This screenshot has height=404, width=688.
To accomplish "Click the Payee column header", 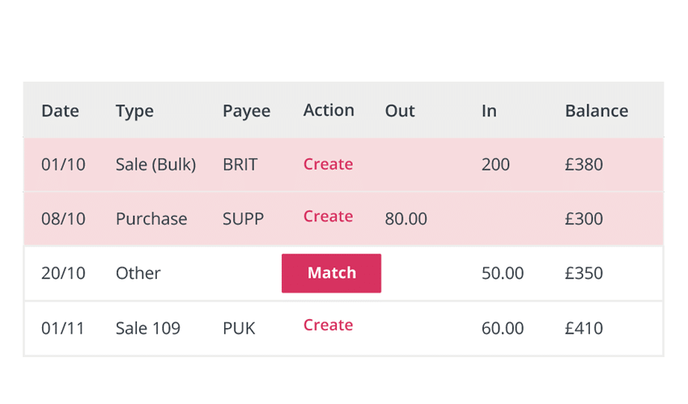I will click(x=246, y=111).
